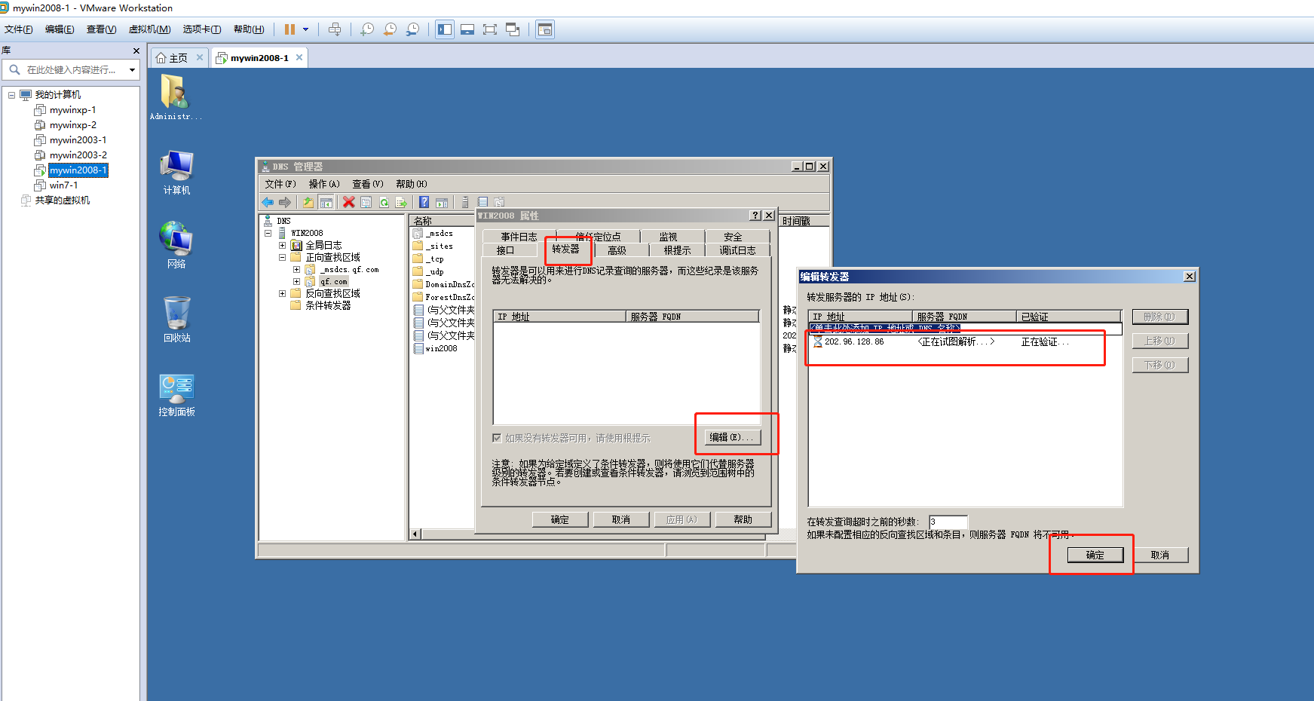The image size is (1314, 701).
Task: Select win7-1 in the library
Action: tap(63, 185)
